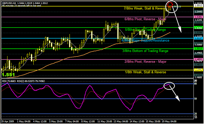Screen dimensions: 204x124
Task: Click the RSX scale value 20
Action: pos(196,114)
